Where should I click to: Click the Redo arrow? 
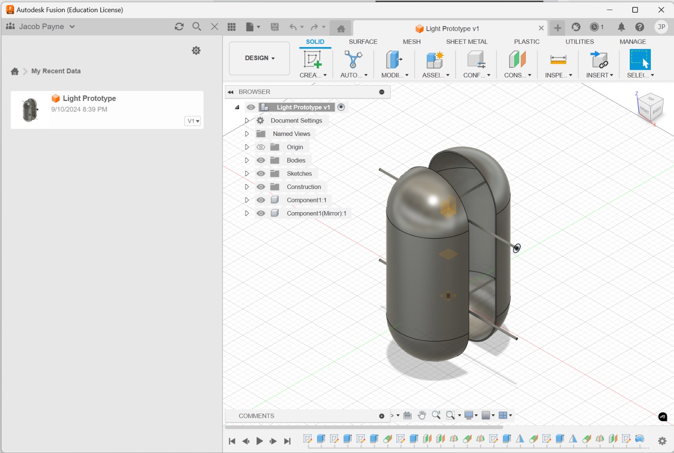pyautogui.click(x=315, y=27)
